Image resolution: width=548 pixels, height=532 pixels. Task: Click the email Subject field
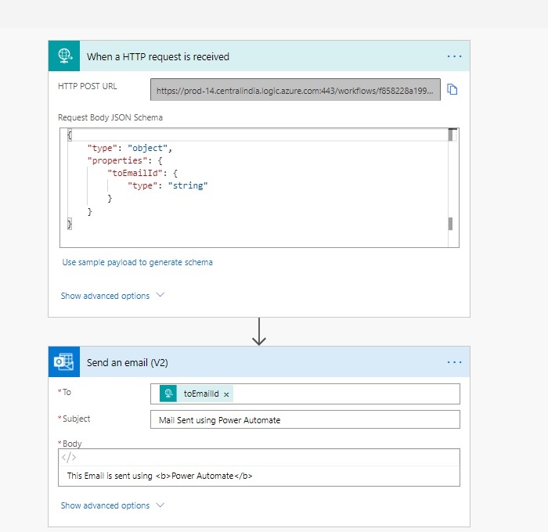(304, 419)
